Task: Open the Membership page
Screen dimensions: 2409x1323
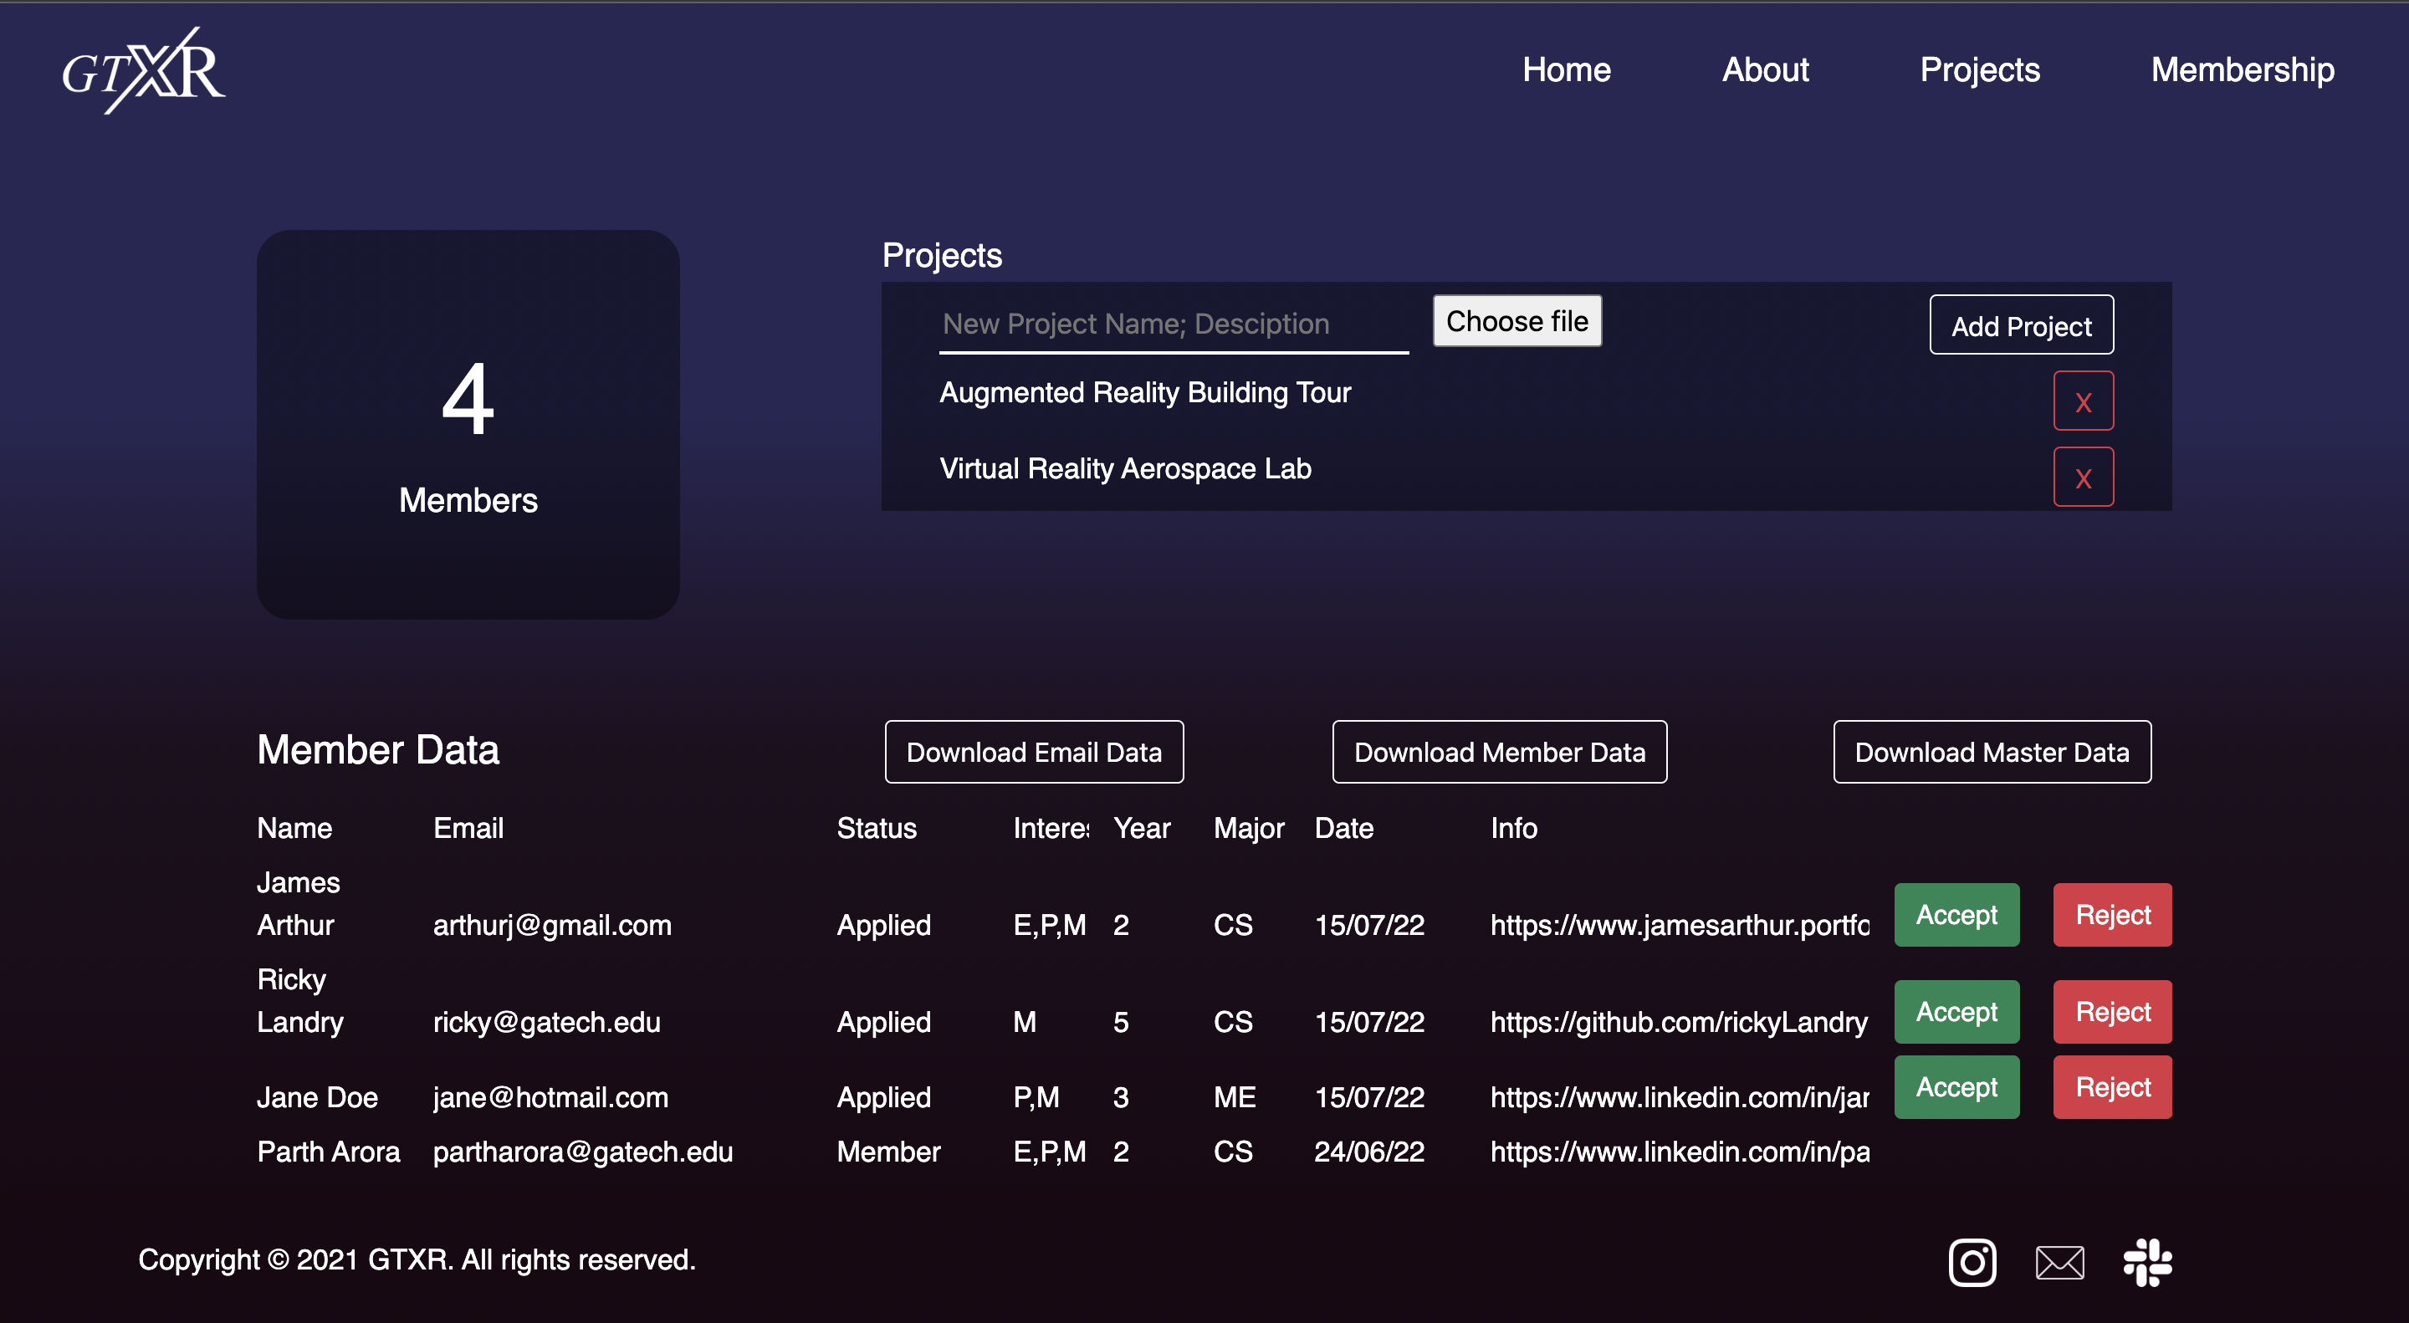Action: pyautogui.click(x=2242, y=70)
